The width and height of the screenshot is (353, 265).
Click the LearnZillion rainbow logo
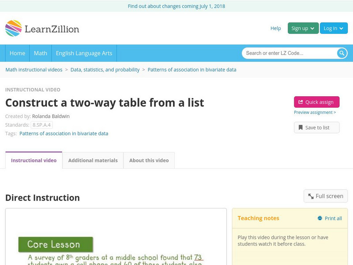15,28
